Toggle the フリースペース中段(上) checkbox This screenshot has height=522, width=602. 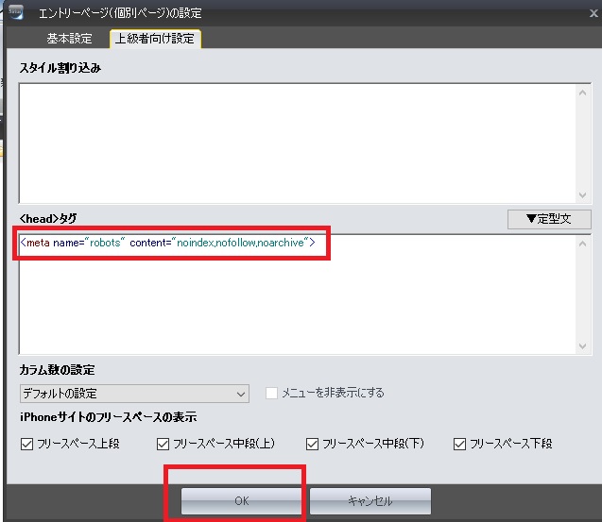click(x=163, y=444)
